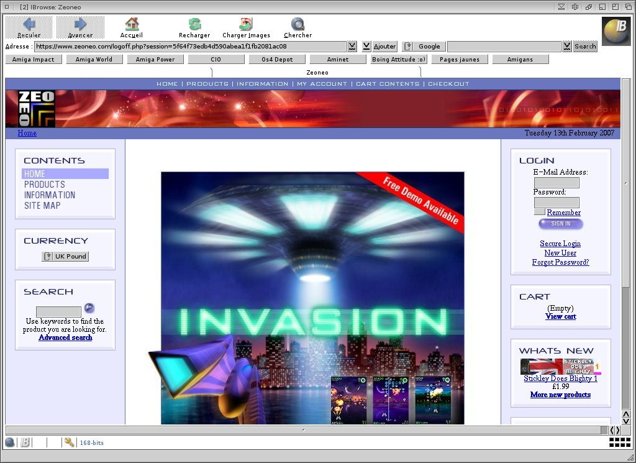
Task: Open the bookmark dropdown arrow beside Ajouter
Action: pyautogui.click(x=366, y=46)
